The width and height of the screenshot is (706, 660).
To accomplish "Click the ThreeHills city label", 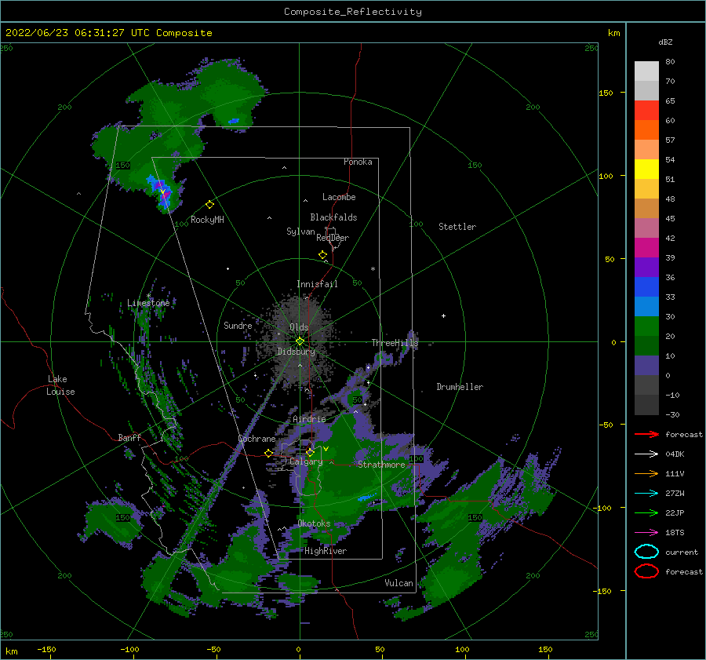I will pos(395,343).
